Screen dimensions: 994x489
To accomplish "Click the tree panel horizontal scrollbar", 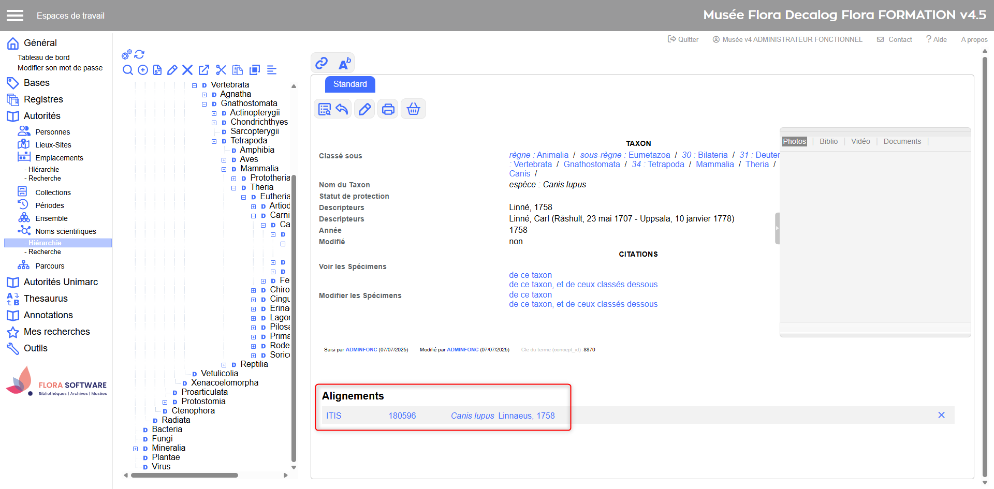I will [184, 475].
